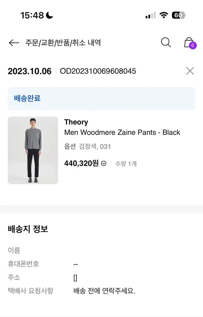The width and height of the screenshot is (203, 317).
Task: Open the shopping bag cart
Action: coord(189,43)
